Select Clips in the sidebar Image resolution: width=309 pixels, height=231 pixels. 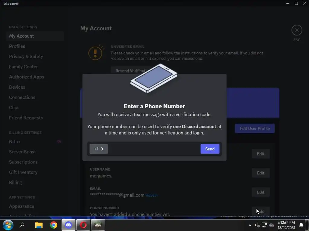35,107
